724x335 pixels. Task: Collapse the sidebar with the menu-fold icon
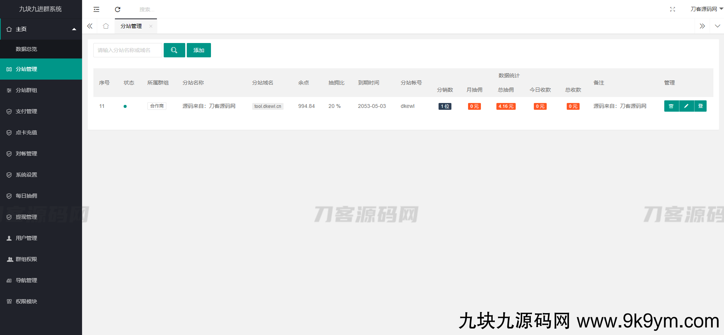96,9
